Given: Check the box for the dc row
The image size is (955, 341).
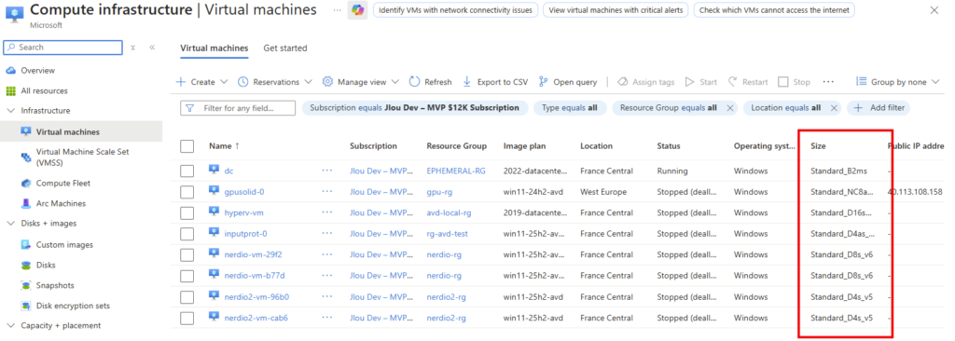Looking at the screenshot, I should click(187, 171).
